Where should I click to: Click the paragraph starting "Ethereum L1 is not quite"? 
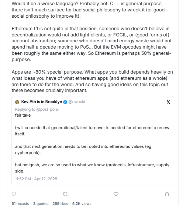91,44
